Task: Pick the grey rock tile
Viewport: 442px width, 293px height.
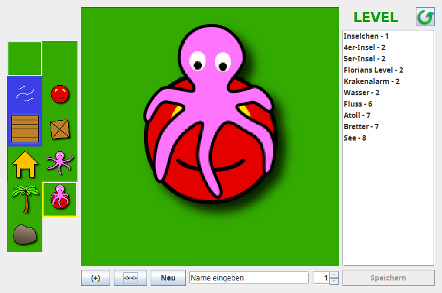Action: pyautogui.click(x=25, y=235)
